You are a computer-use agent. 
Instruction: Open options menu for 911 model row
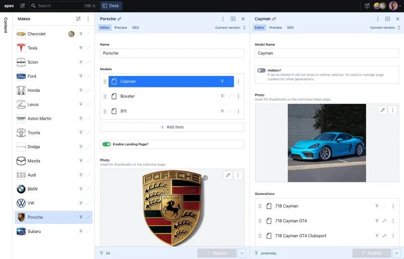[x=238, y=112]
